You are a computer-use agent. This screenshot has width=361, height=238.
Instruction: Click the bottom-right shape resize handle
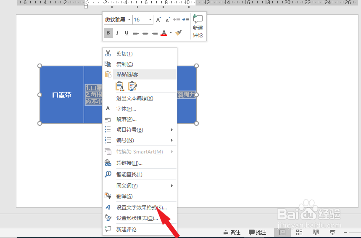click(196, 124)
